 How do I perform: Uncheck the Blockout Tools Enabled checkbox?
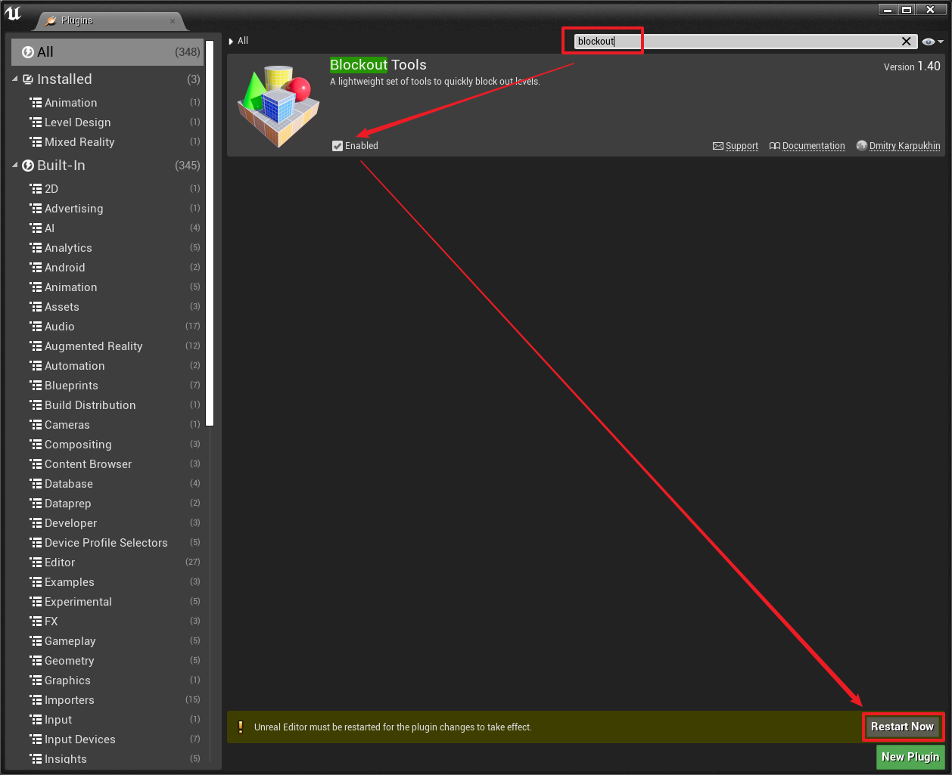(338, 146)
